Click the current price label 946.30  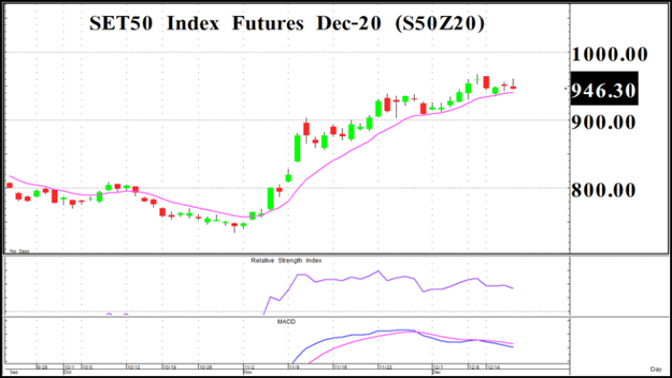pos(603,90)
